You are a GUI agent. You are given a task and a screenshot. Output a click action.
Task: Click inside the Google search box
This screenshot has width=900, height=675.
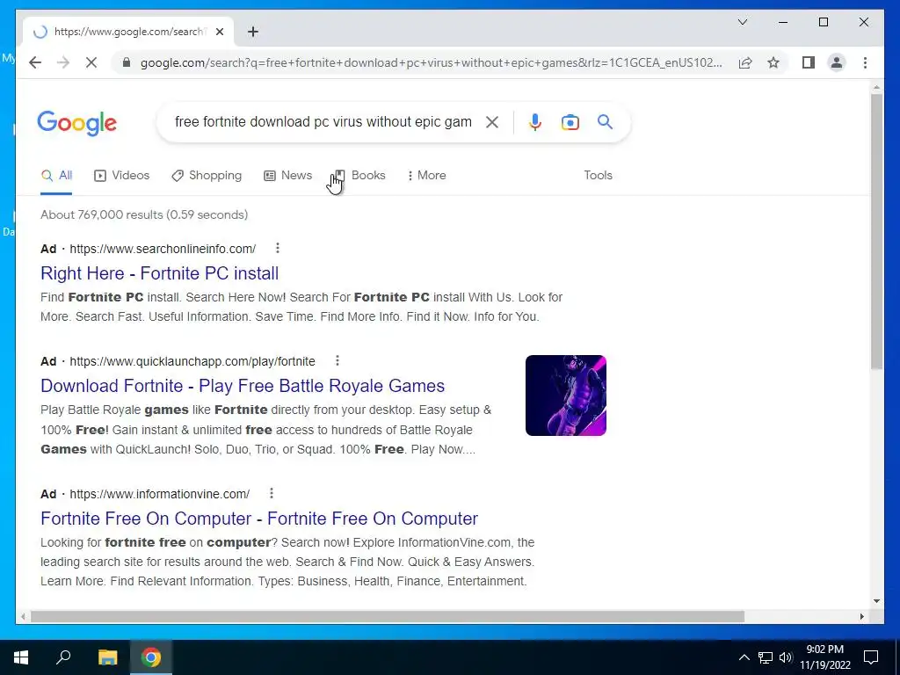(323, 121)
